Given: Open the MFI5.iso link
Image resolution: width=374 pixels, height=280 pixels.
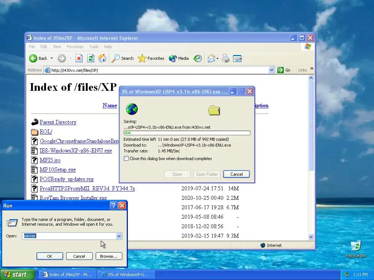Looking at the screenshot, I should click(x=50, y=160).
